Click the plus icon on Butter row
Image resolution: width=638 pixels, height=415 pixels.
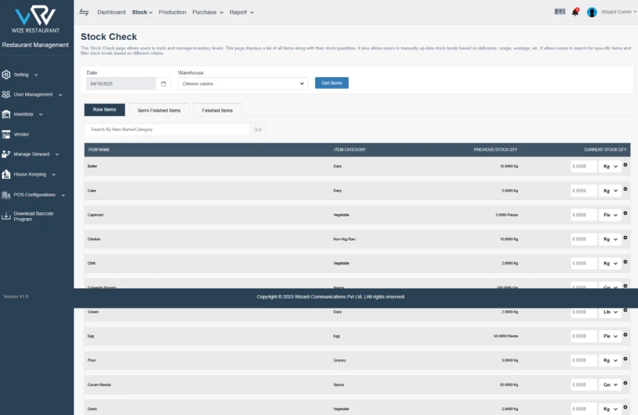coord(626,165)
